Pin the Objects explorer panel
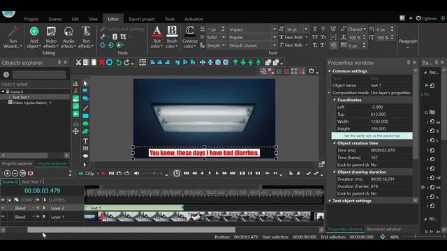Screen dimensions: 447x251 59,62
